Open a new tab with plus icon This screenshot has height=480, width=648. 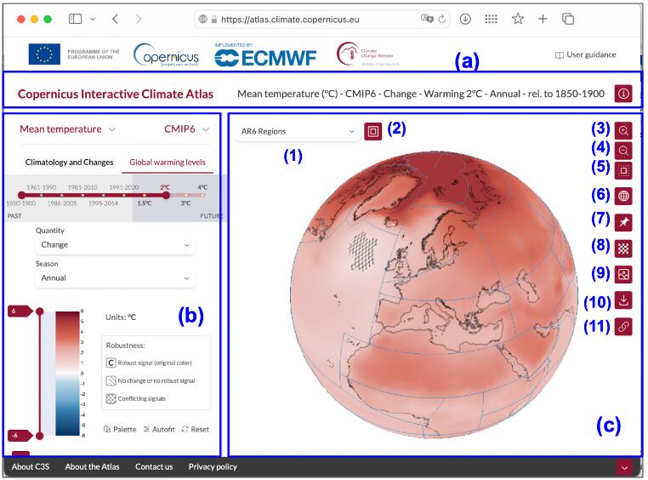[543, 19]
